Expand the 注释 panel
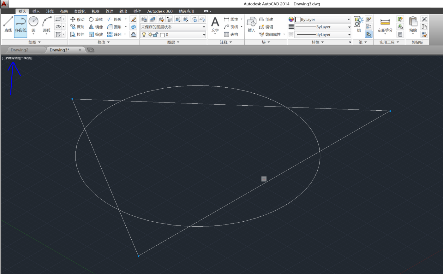The width and height of the screenshot is (443, 274). point(226,42)
